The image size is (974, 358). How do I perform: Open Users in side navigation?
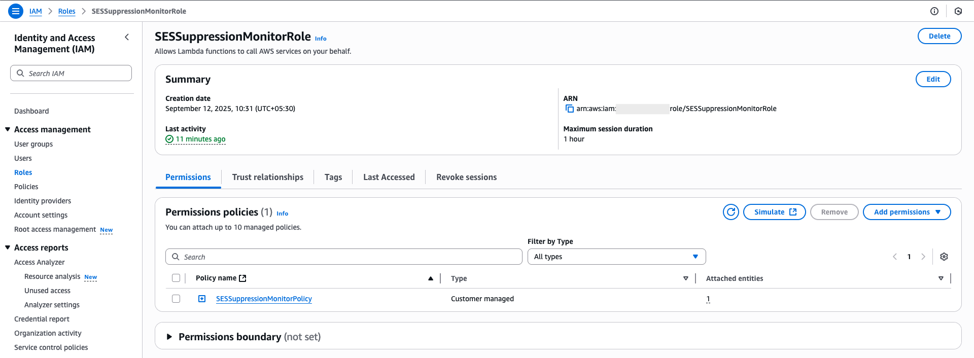click(23, 158)
